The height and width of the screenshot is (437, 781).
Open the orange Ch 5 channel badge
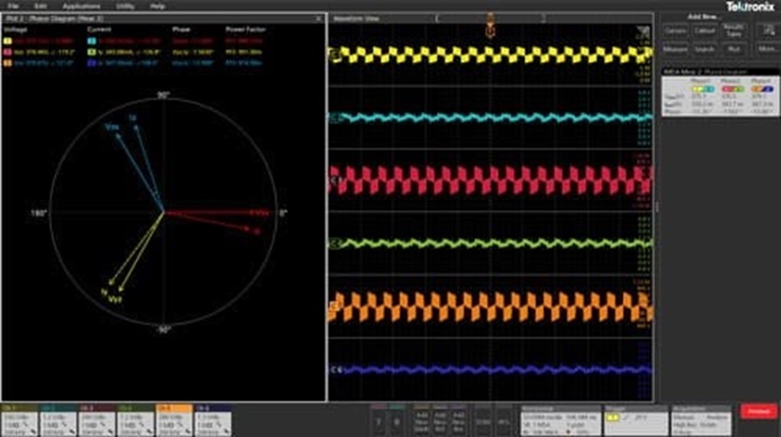point(174,421)
